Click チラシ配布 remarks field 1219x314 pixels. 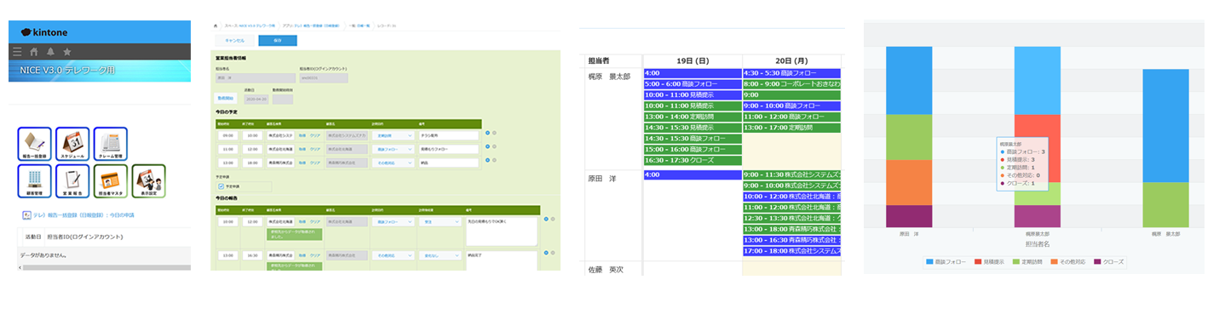tap(449, 135)
